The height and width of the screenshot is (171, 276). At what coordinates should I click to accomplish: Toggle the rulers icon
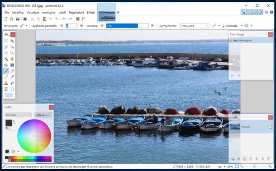pos(84,18)
